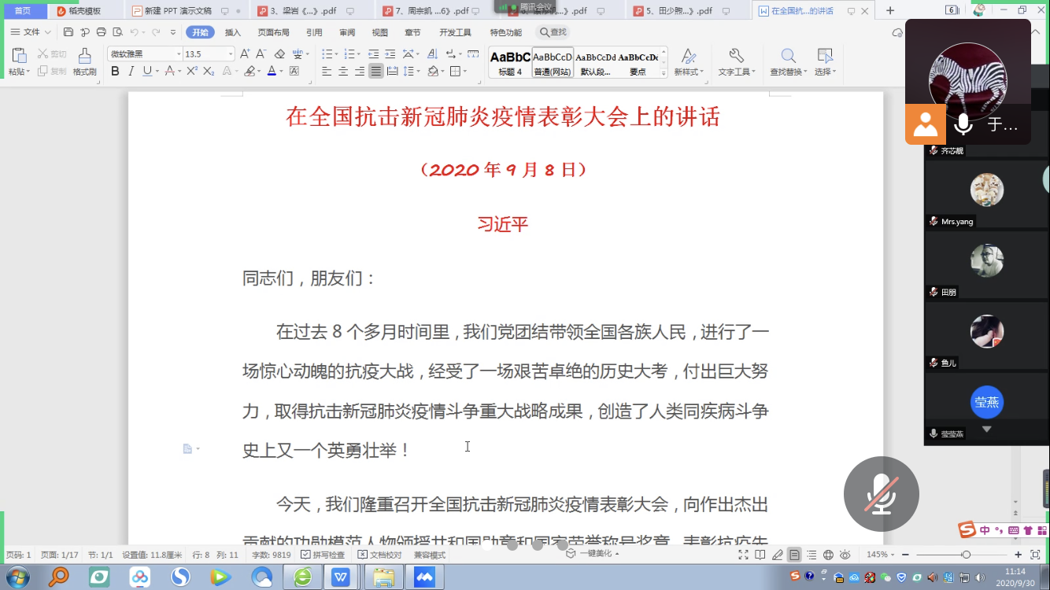Screen dimensions: 1050x590
Task: Enable reading layout view in status bar
Action: 760,555
